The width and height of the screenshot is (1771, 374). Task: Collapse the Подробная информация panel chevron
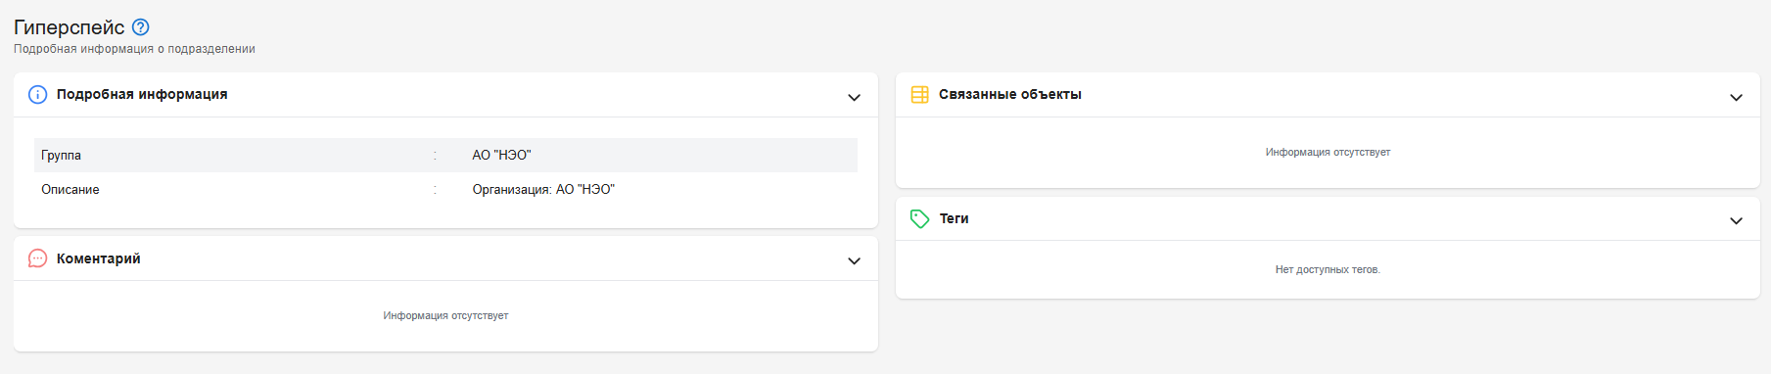[x=854, y=97]
